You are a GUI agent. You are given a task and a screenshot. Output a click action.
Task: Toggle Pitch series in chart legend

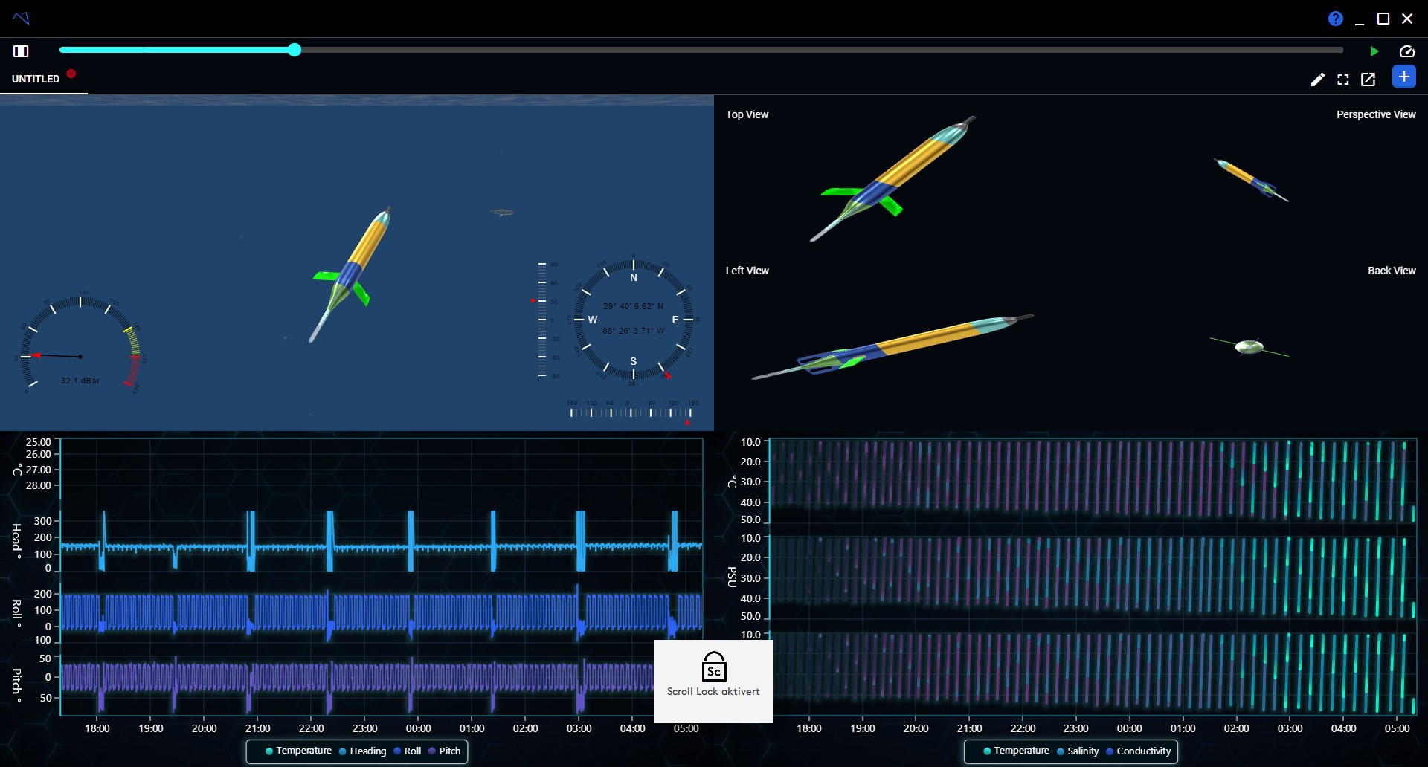coord(445,751)
